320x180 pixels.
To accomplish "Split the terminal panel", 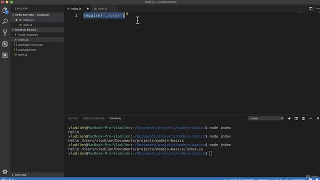I will click(x=296, y=118).
